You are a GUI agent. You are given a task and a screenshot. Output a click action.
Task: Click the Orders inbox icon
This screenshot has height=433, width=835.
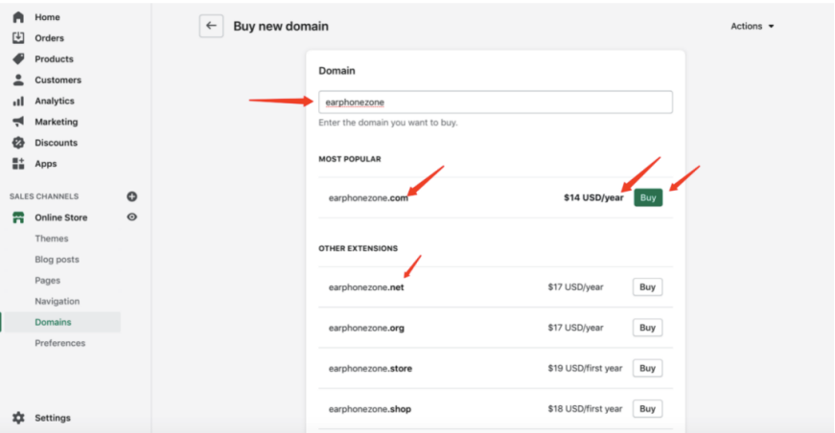coord(18,37)
